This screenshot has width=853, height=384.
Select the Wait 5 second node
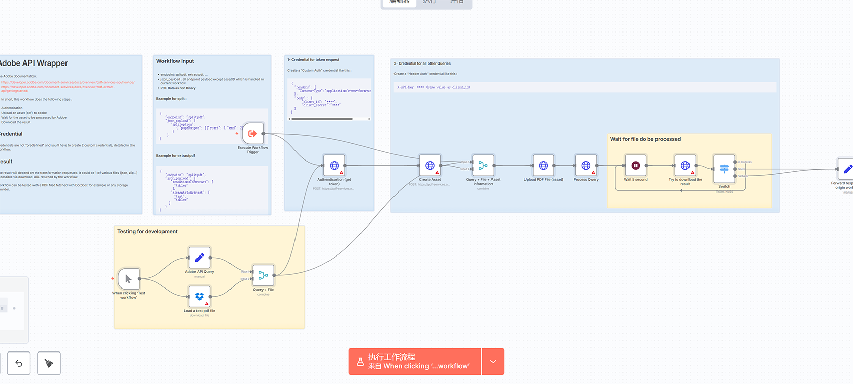click(x=635, y=166)
